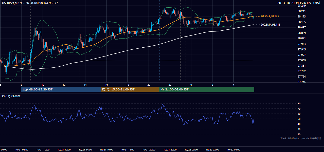The image size is (324, 152).
Task: Click the 10/22 00:00 time axis label
Action: click(x=191, y=150)
